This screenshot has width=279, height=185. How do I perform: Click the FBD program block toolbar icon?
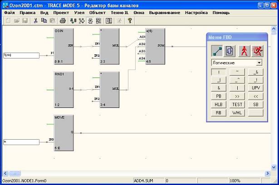[90, 21]
